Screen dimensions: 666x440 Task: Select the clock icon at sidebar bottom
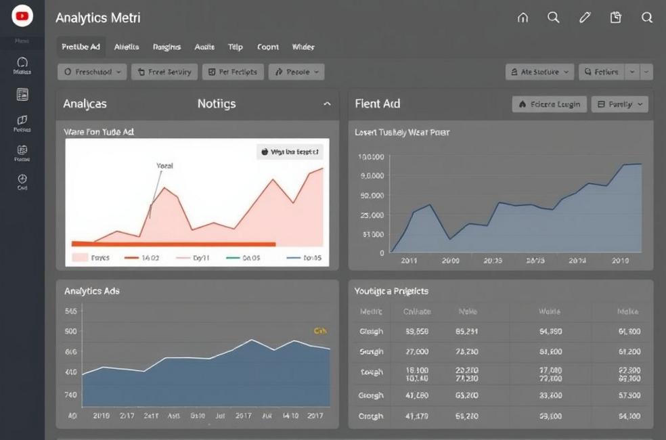(x=22, y=179)
